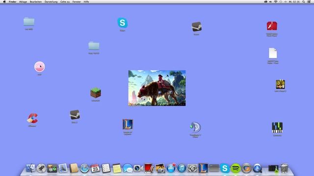Select the Adobe Flash Player installer desktop icon
The image size is (314, 176).
[x=272, y=26]
